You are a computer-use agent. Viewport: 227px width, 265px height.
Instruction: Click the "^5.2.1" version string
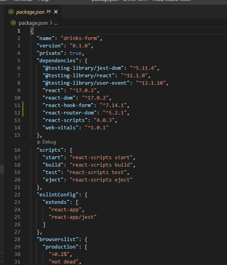point(115,113)
